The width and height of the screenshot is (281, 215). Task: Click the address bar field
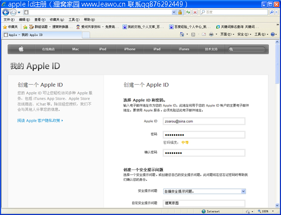click(x=100, y=12)
